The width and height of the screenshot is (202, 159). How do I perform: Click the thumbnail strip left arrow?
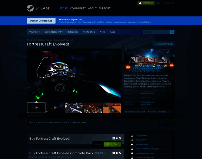(x=30, y=115)
